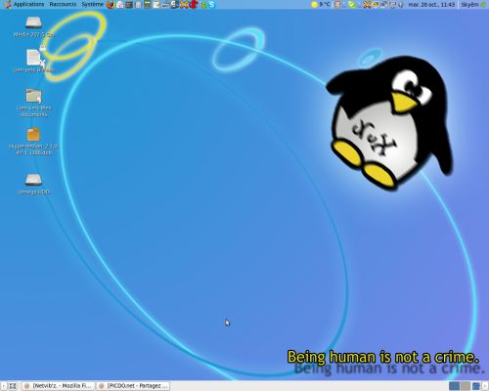Click the orange X launcher icon
This screenshot has height=391, width=489.
point(184,5)
